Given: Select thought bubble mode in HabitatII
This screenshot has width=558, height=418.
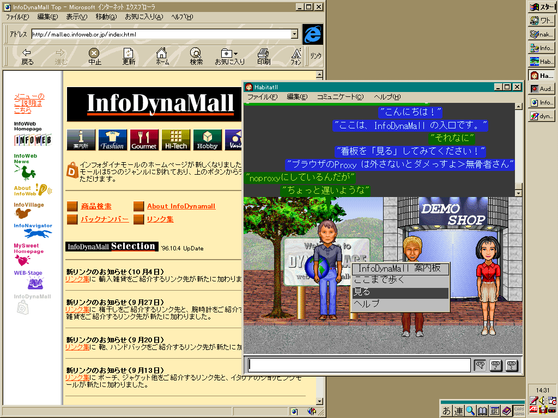Looking at the screenshot, I should pos(496,365).
